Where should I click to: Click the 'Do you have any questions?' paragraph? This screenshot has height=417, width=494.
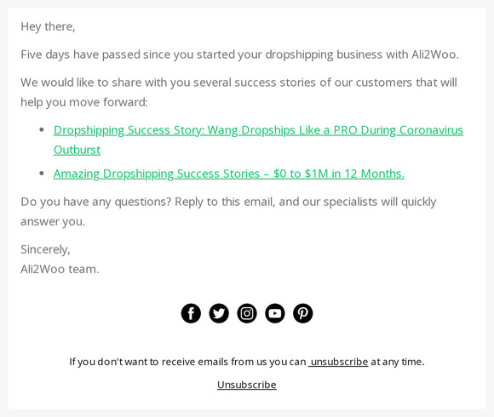tap(228, 212)
